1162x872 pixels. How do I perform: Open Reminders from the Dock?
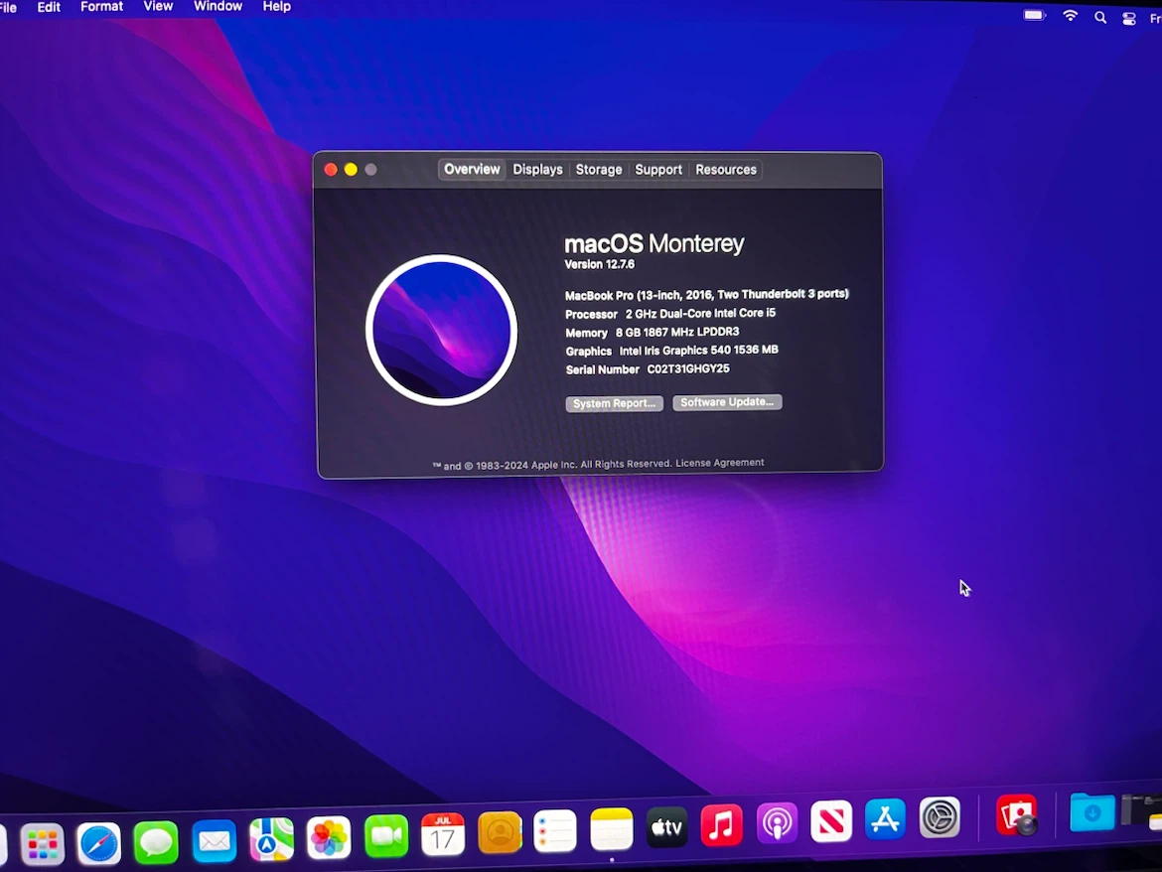[555, 830]
